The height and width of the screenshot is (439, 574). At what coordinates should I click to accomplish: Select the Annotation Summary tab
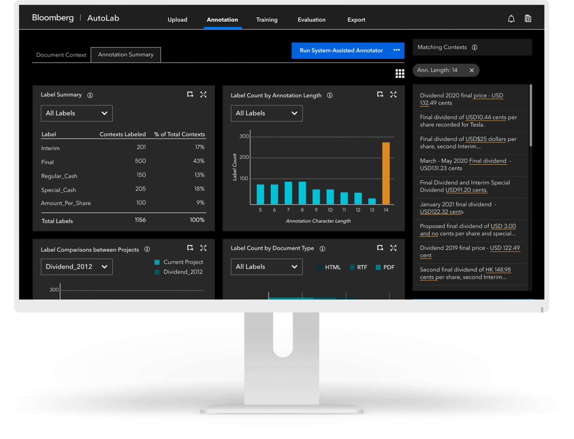[x=126, y=55]
